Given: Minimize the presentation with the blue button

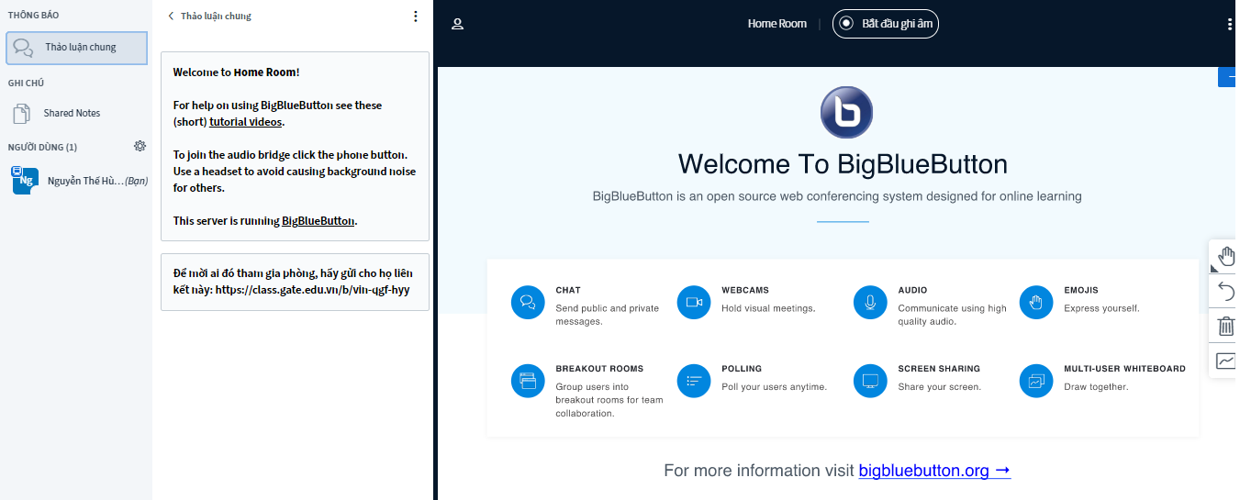Looking at the screenshot, I should 1227,78.
